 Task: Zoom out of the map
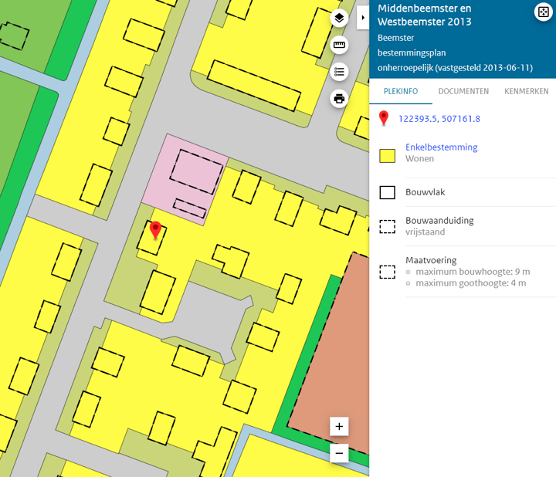[339, 453]
